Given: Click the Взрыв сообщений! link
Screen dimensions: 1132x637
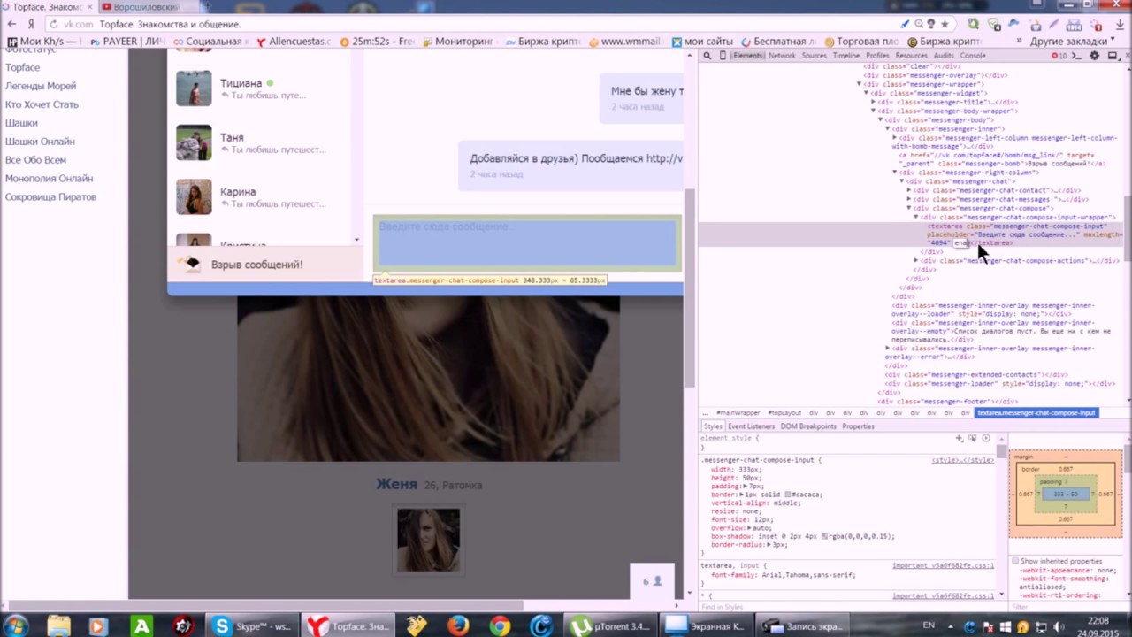Looking at the screenshot, I should pos(256,265).
